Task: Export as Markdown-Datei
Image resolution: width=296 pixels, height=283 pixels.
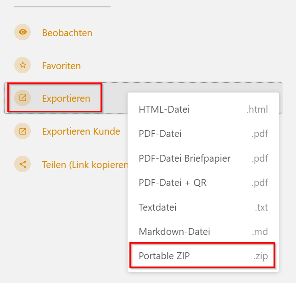Action: click(x=203, y=231)
